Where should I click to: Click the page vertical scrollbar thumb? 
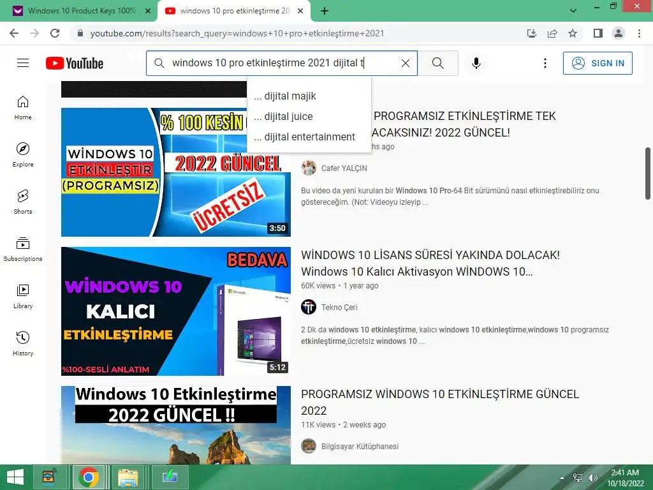[648, 173]
